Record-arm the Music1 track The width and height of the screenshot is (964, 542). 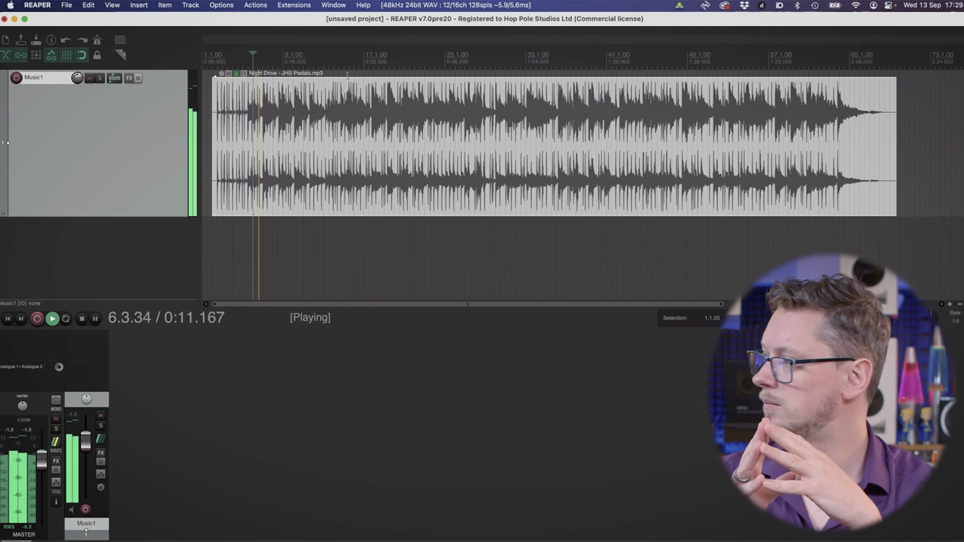tap(16, 77)
